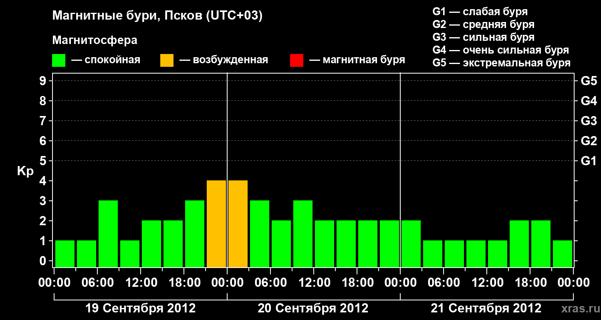Click the right-axis 'G2' tick label

(589, 141)
